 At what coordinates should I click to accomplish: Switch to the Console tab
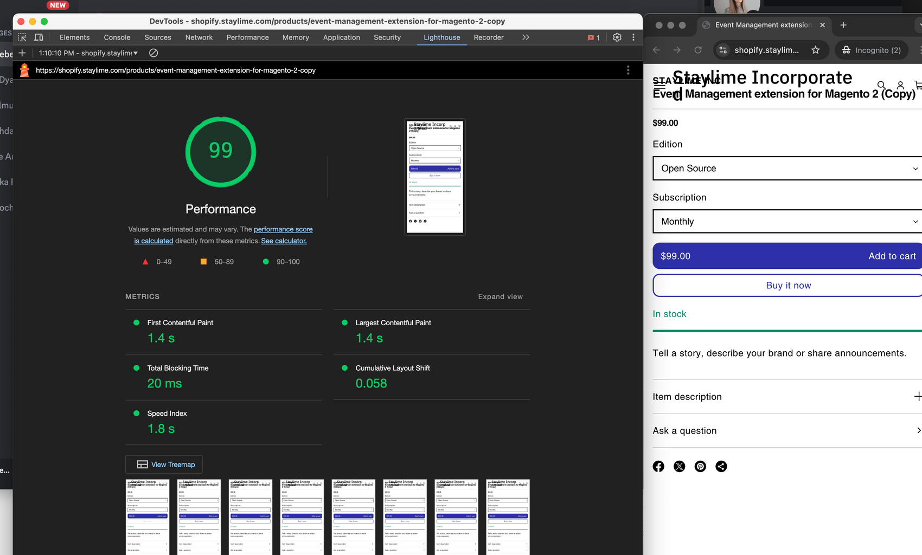pyautogui.click(x=117, y=37)
